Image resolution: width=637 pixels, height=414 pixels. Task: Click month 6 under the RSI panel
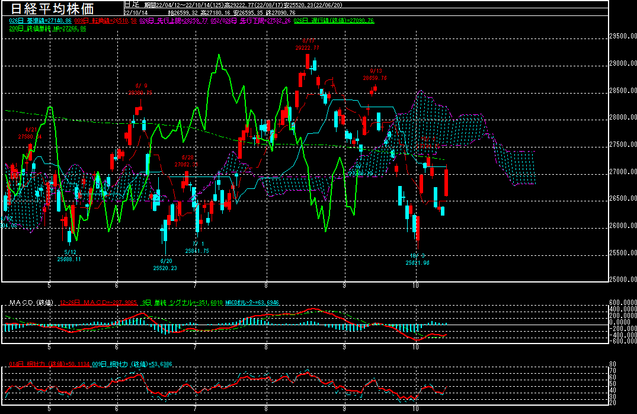117,409
